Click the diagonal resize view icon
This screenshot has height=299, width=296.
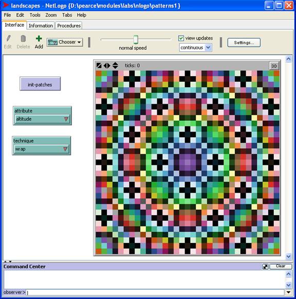[99, 65]
